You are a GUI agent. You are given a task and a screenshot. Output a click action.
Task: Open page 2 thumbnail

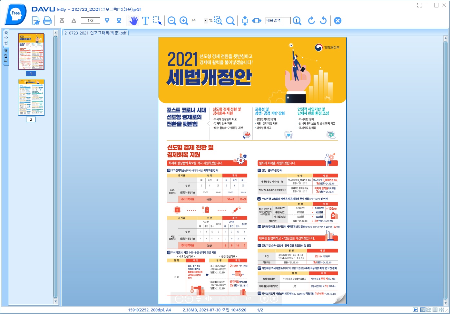point(31,97)
